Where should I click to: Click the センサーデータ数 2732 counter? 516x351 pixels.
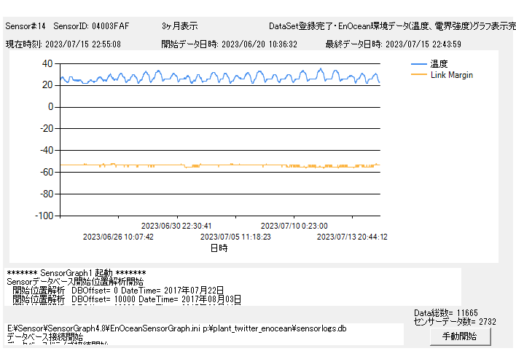point(455,321)
